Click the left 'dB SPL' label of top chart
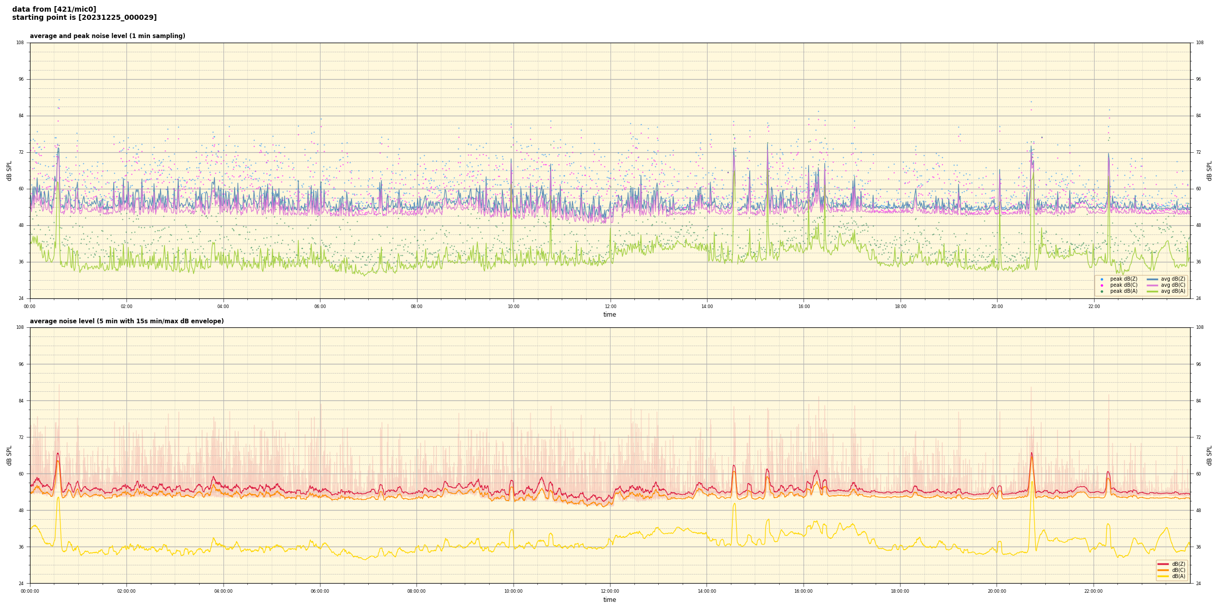 [9, 171]
